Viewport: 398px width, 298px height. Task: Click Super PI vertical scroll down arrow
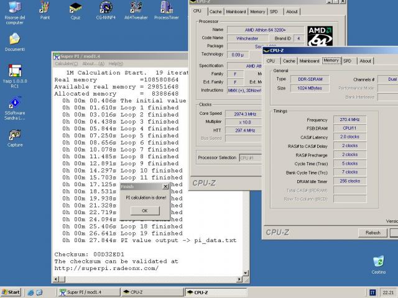246,273
